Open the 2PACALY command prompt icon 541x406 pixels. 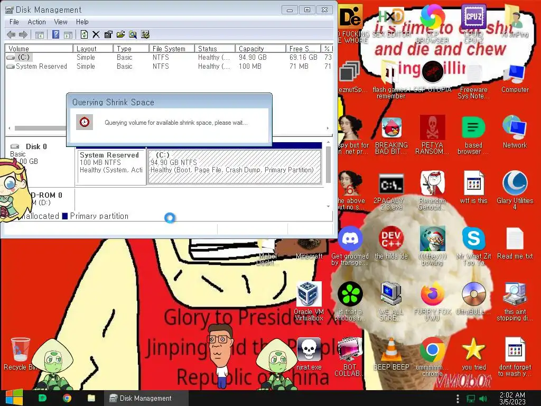click(391, 191)
